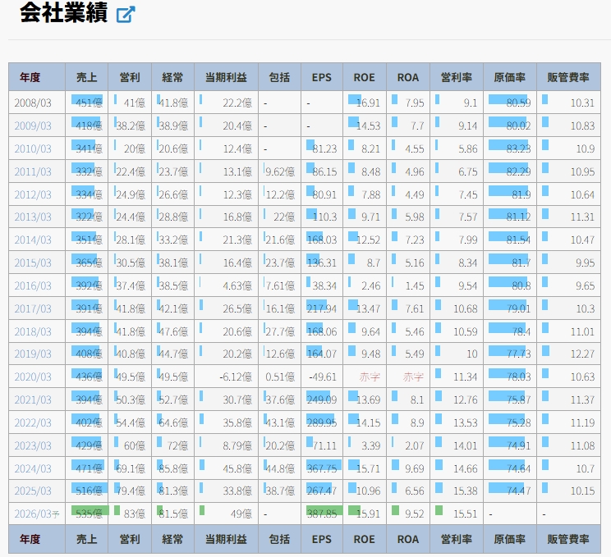Open the 2009/03 fiscal year link
This screenshot has height=557, width=611.
coord(33,126)
